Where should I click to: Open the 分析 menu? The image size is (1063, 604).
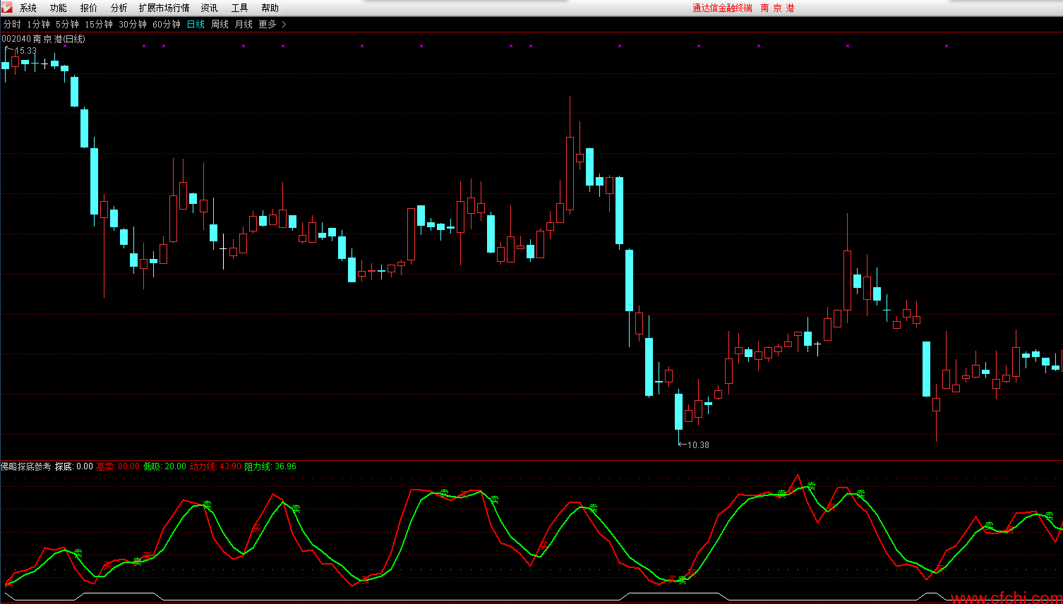click(119, 8)
